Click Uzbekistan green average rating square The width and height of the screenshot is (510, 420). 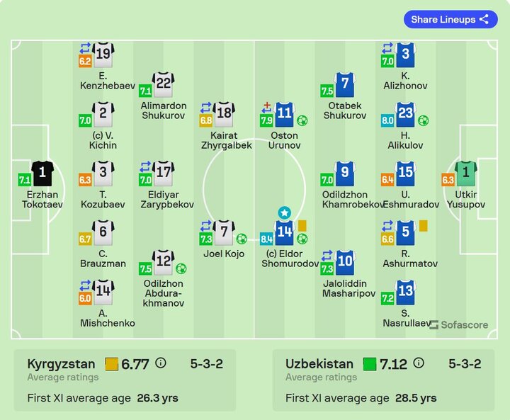(370, 364)
